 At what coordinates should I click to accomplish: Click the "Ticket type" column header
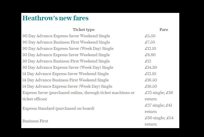pos(83,30)
